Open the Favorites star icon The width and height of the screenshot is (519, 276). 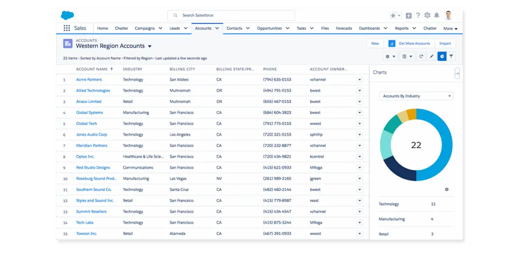tap(393, 16)
